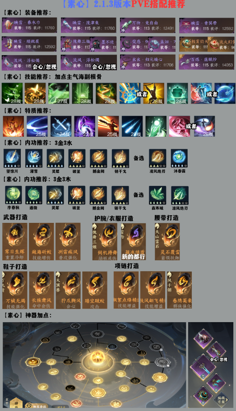Click the 编辑方案 button
236x411 pixels.
click(221, 400)
